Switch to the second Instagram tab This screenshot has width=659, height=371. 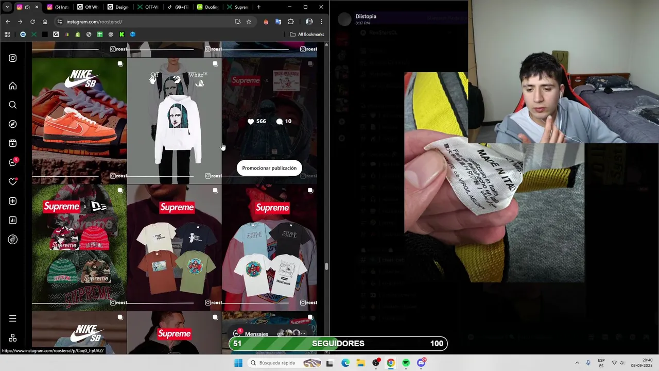(57, 7)
